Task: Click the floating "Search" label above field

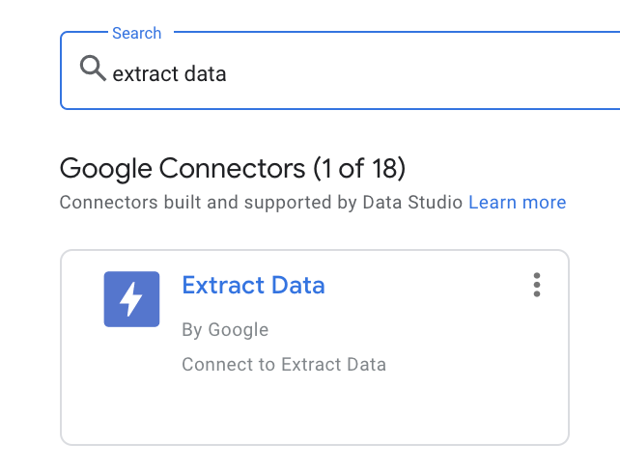Action: 136,33
